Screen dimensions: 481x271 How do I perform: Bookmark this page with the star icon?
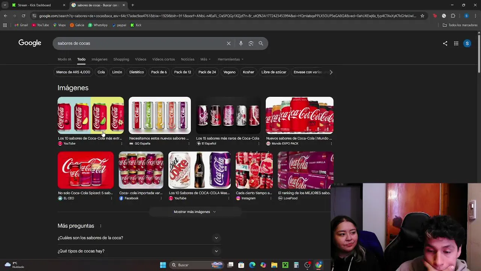(x=422, y=16)
